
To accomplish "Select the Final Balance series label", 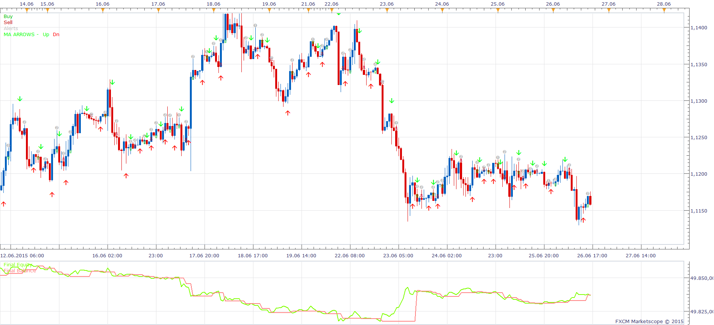I will (x=20, y=271).
